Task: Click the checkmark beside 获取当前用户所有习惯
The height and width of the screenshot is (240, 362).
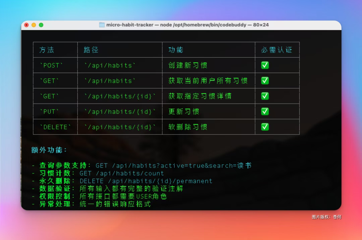Action: pos(265,81)
